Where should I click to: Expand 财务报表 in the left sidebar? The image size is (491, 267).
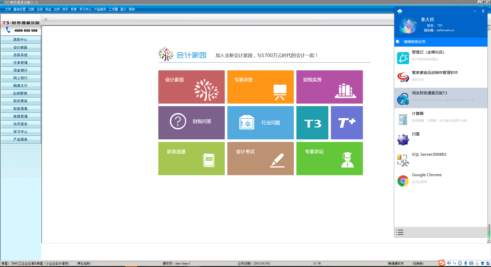pyautogui.click(x=20, y=109)
